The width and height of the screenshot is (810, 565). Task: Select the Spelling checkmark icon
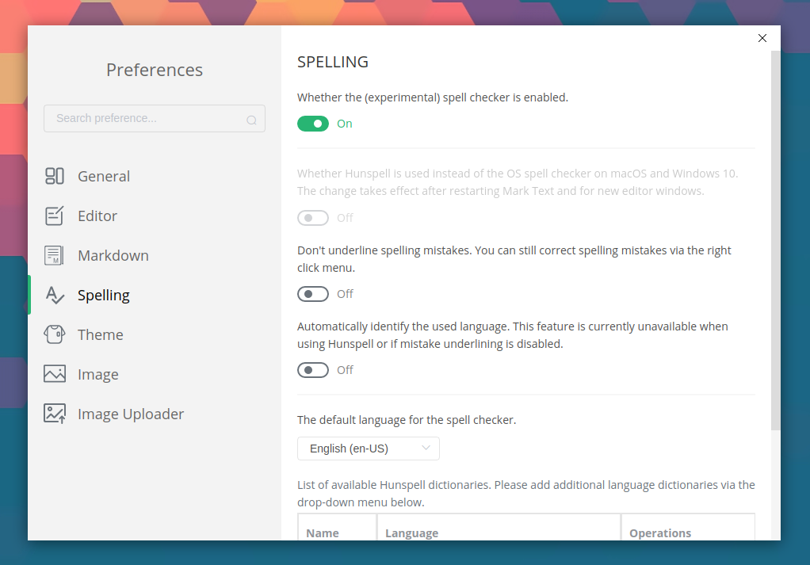tap(54, 295)
